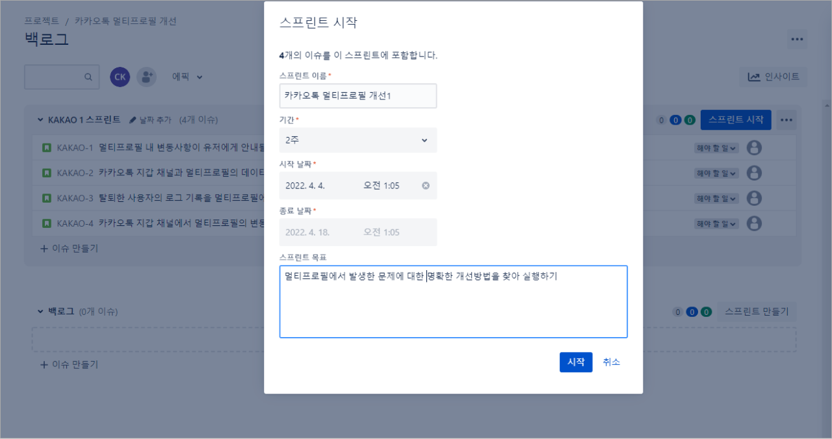
Task: Click the 스프린트 만들기 button
Action: [757, 312]
